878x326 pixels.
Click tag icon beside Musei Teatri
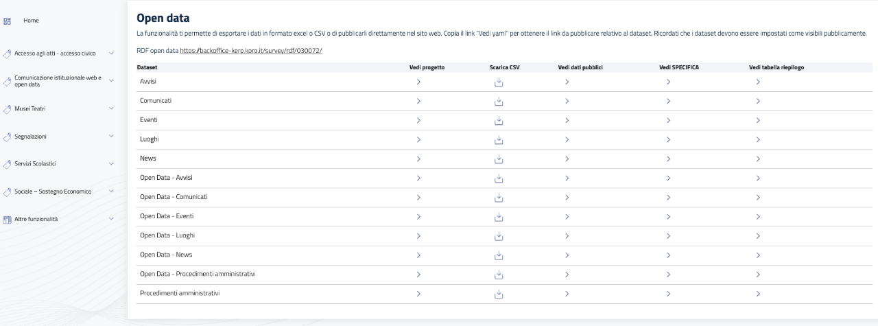tap(8, 108)
